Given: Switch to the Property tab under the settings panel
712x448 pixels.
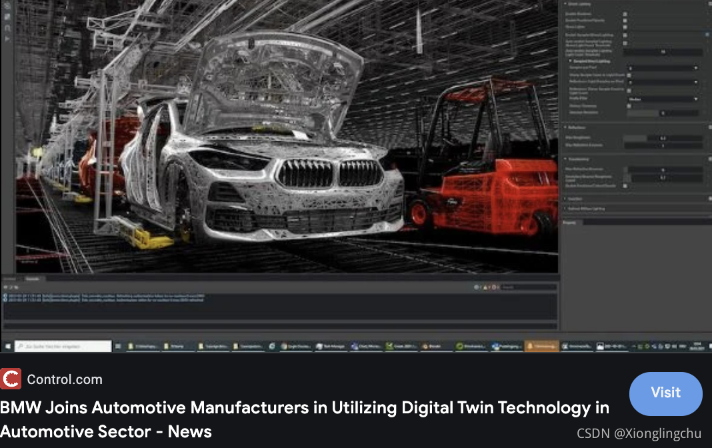Looking at the screenshot, I should pos(570,223).
